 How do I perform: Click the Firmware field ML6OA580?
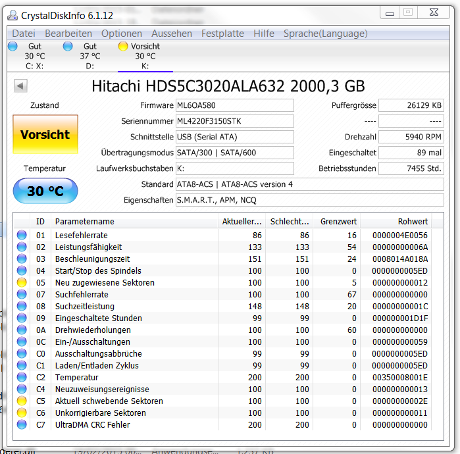[x=235, y=105]
